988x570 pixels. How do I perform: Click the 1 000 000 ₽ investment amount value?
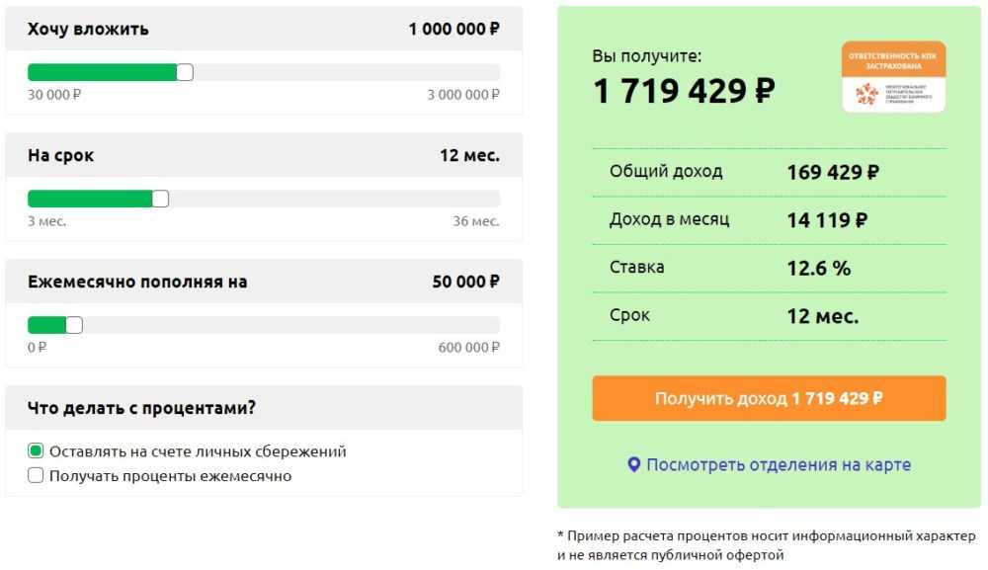coord(453,29)
